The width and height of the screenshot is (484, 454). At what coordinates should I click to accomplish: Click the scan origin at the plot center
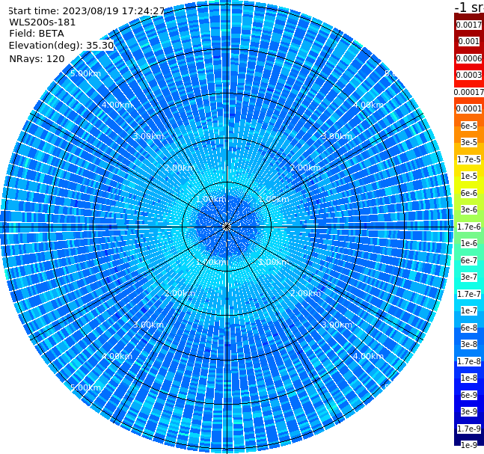coord(227,227)
